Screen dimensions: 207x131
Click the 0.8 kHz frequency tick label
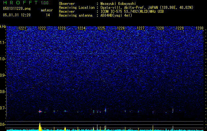pos(3,92)
